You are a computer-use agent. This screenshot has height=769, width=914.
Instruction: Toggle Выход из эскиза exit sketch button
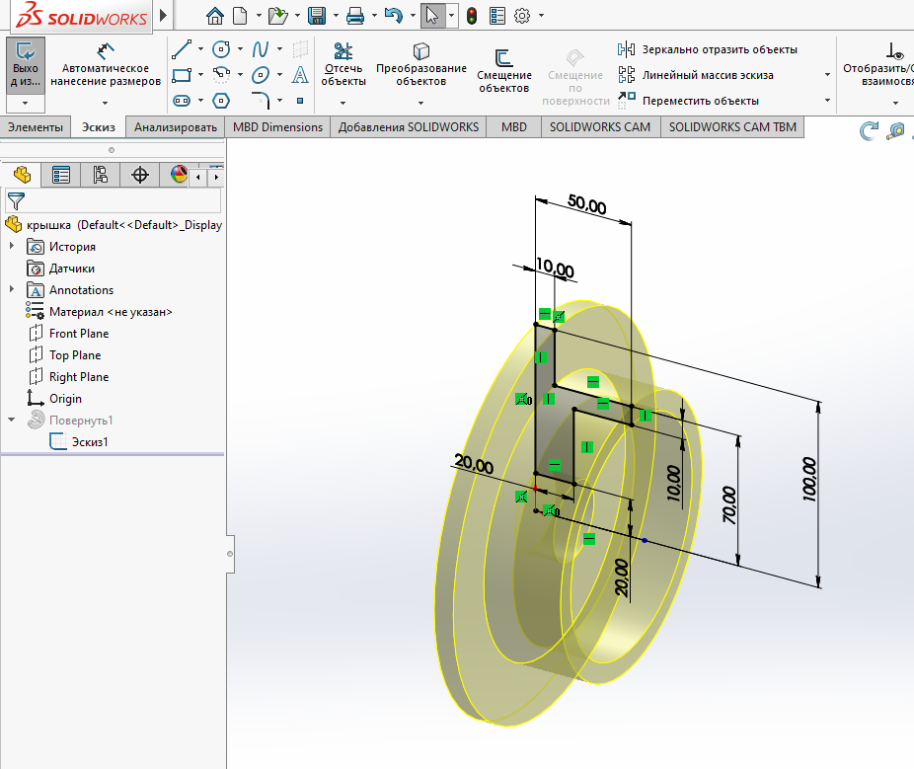pos(25,64)
